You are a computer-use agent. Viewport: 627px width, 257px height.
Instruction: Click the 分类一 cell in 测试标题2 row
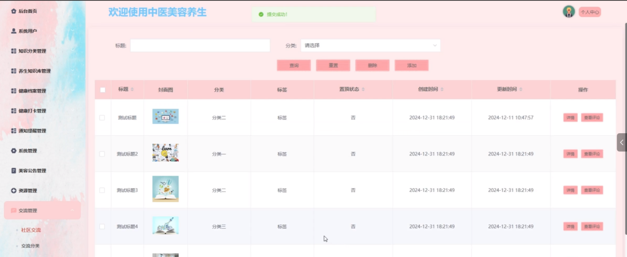pyautogui.click(x=219, y=154)
